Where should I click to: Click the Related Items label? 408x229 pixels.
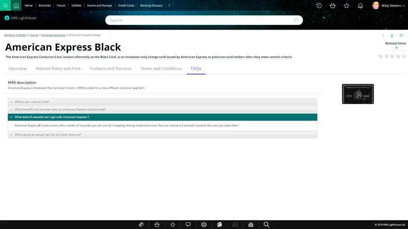point(395,44)
